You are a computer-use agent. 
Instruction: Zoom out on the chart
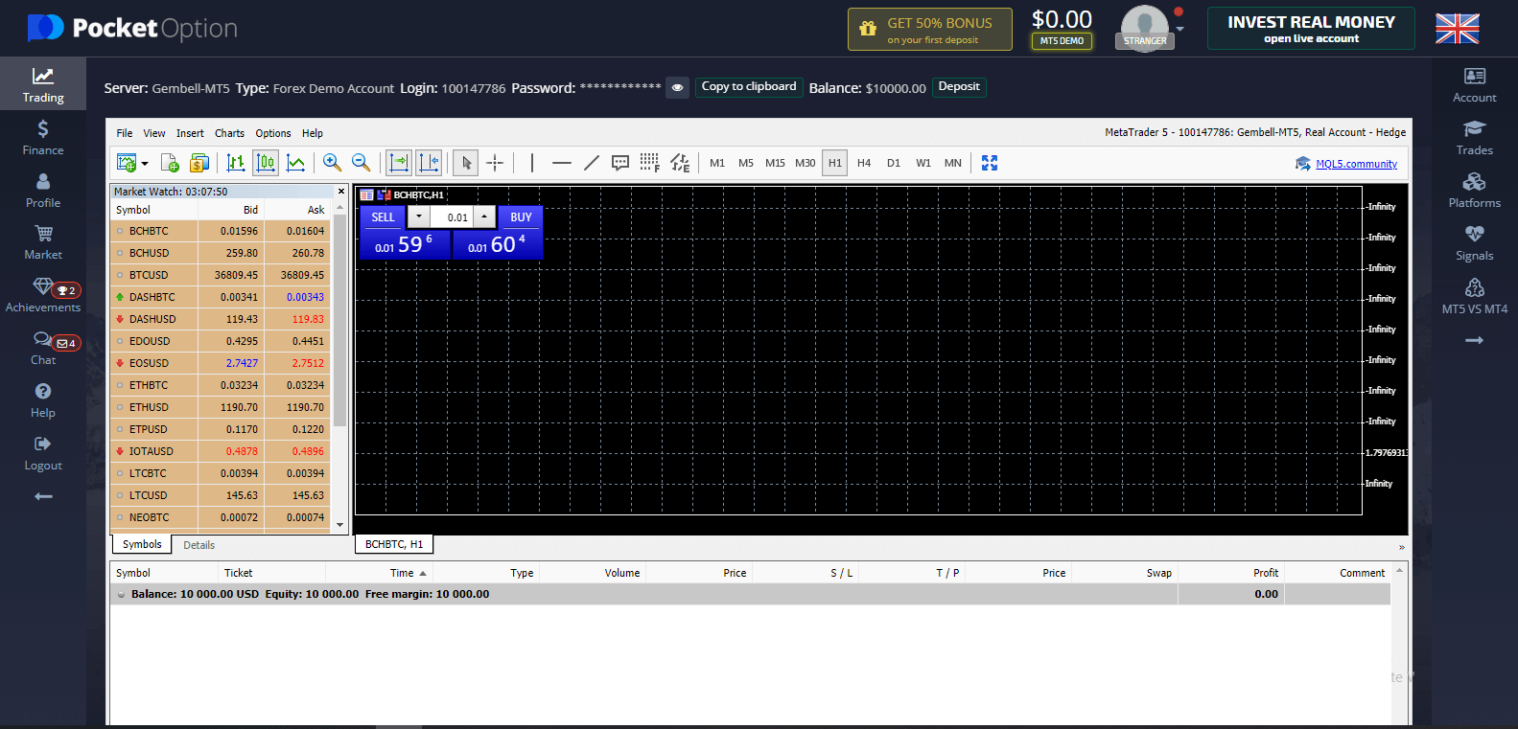361,163
